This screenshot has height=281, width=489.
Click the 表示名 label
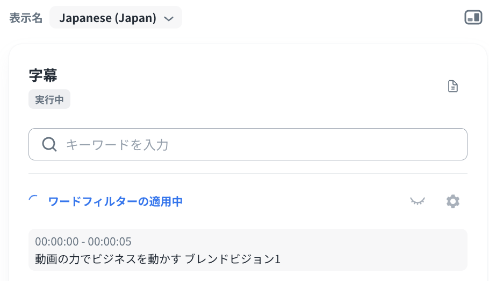click(26, 18)
